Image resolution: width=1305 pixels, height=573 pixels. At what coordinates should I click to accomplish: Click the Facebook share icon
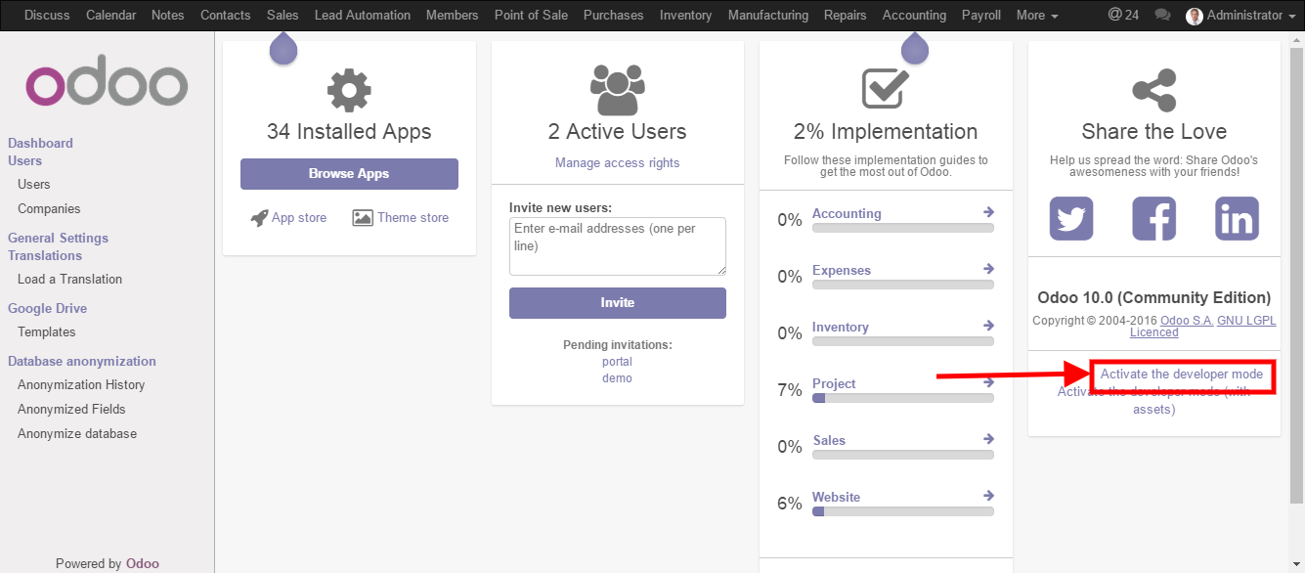pos(1154,218)
